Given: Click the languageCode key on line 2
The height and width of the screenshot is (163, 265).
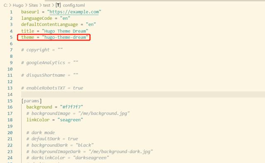Looking at the screenshot, I should point(37,18).
